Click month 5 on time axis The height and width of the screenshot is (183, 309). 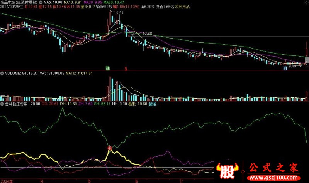(x=89, y=181)
